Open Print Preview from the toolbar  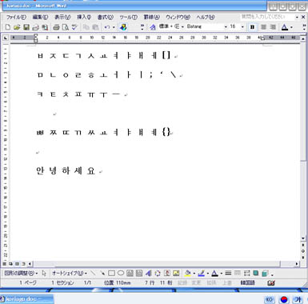click(x=66, y=27)
